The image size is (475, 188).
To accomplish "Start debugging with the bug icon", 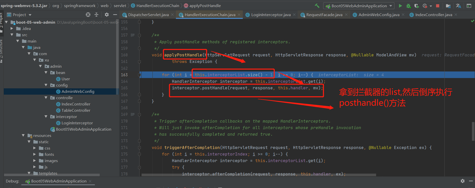I will [408, 6].
